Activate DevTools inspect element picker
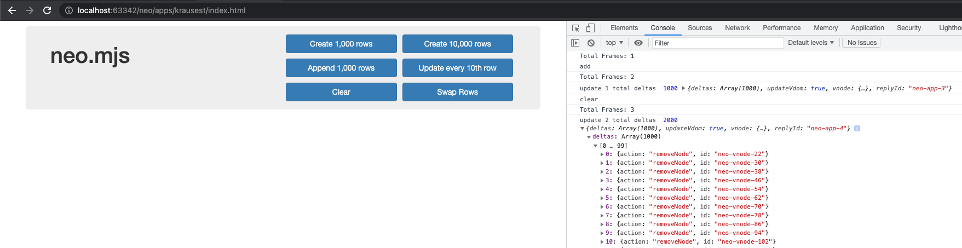Image resolution: width=962 pixels, height=248 pixels. point(575,28)
